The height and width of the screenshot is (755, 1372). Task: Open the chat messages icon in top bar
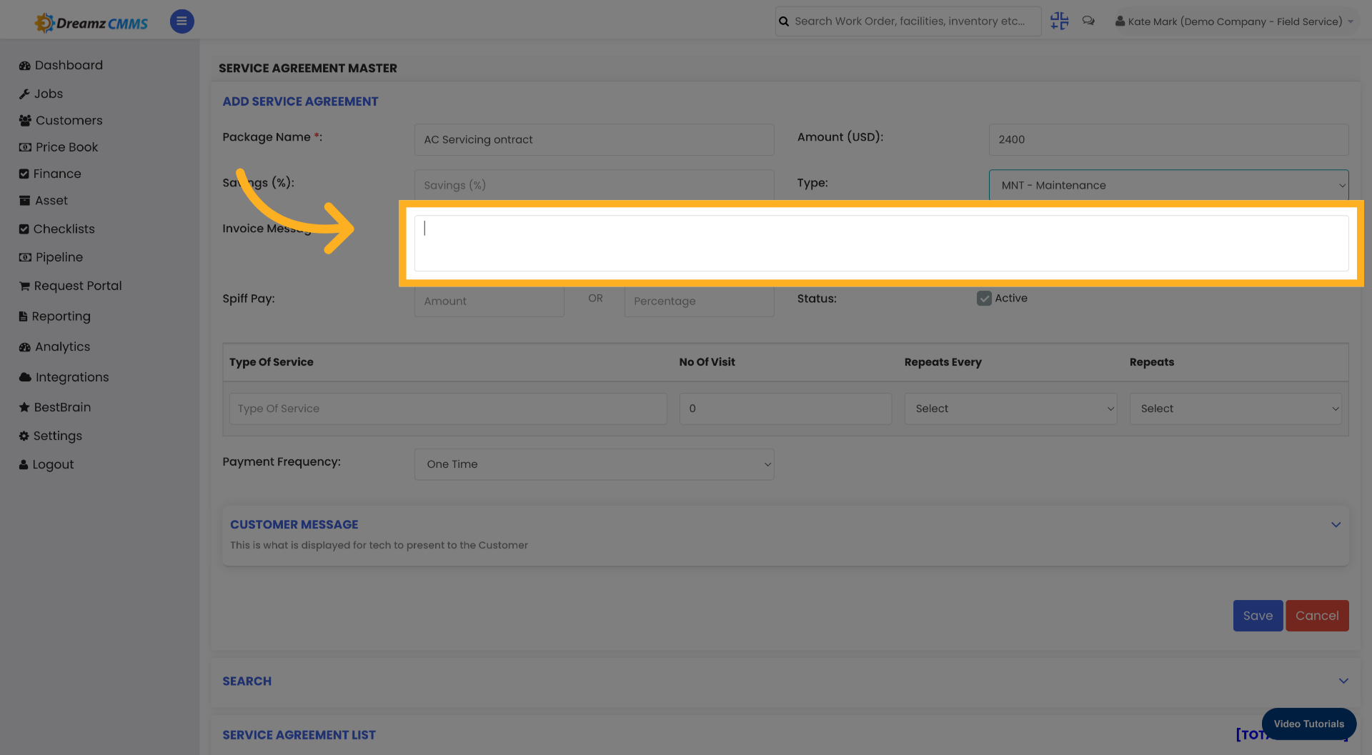click(x=1088, y=21)
